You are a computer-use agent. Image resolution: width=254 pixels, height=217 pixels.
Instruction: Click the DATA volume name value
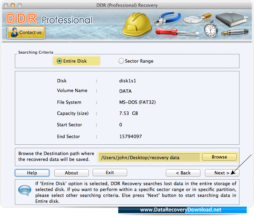point(125,91)
